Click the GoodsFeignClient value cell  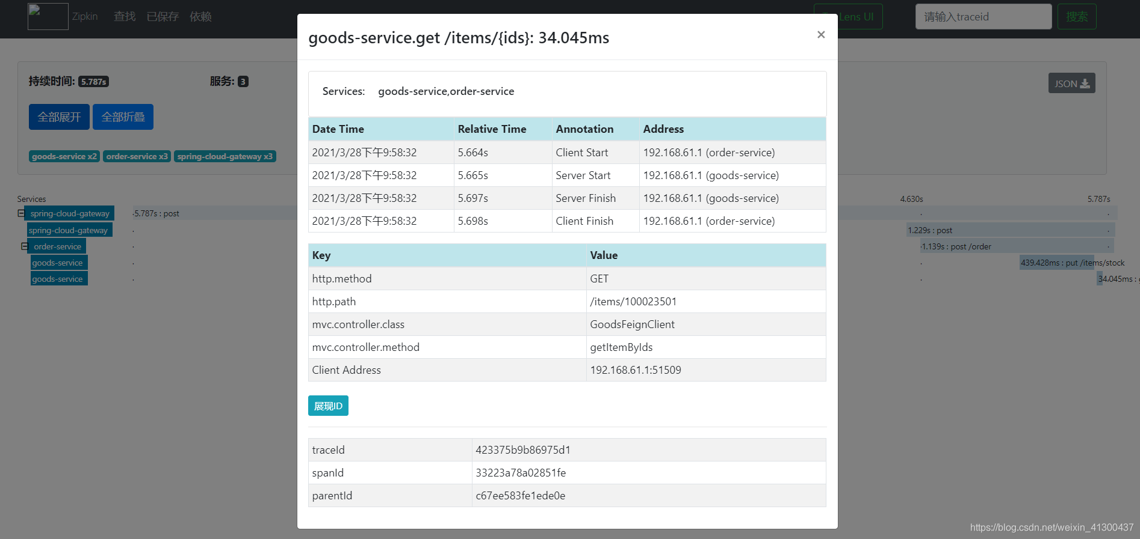pos(706,324)
